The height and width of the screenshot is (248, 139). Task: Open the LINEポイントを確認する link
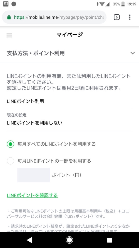click(x=32, y=196)
